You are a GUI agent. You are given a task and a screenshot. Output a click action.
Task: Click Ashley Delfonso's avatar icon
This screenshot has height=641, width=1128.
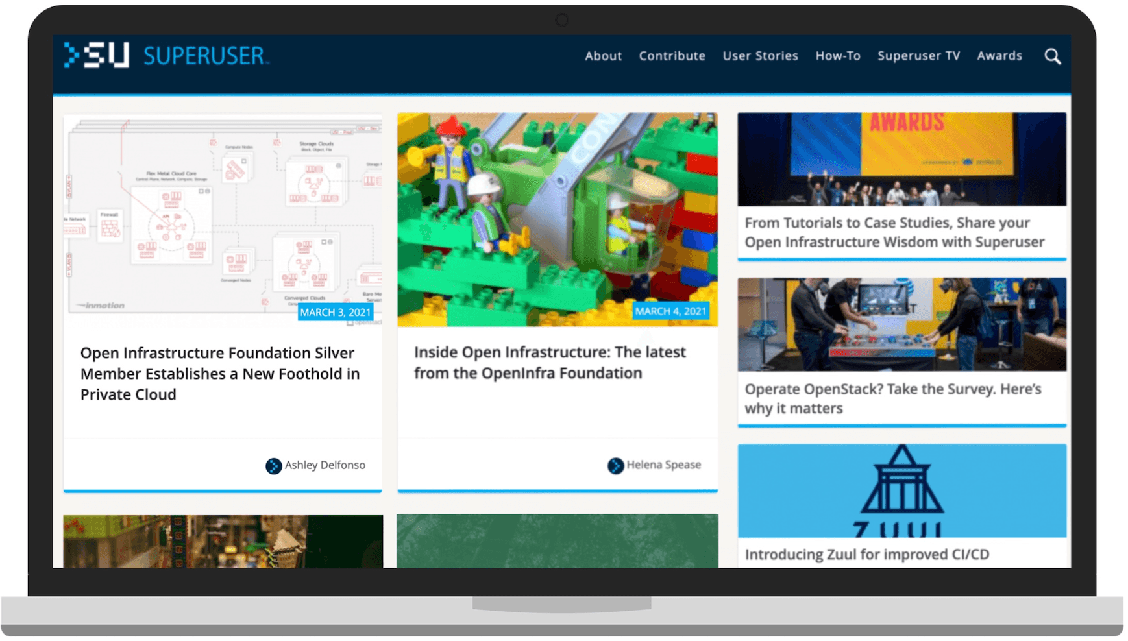tap(273, 466)
